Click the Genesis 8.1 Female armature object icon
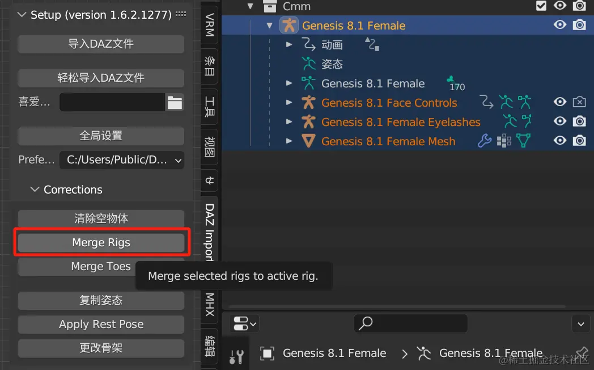 click(x=289, y=26)
